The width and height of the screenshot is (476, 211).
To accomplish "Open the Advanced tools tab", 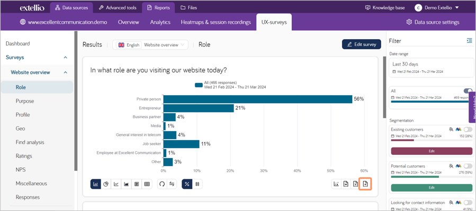I will [x=118, y=8].
